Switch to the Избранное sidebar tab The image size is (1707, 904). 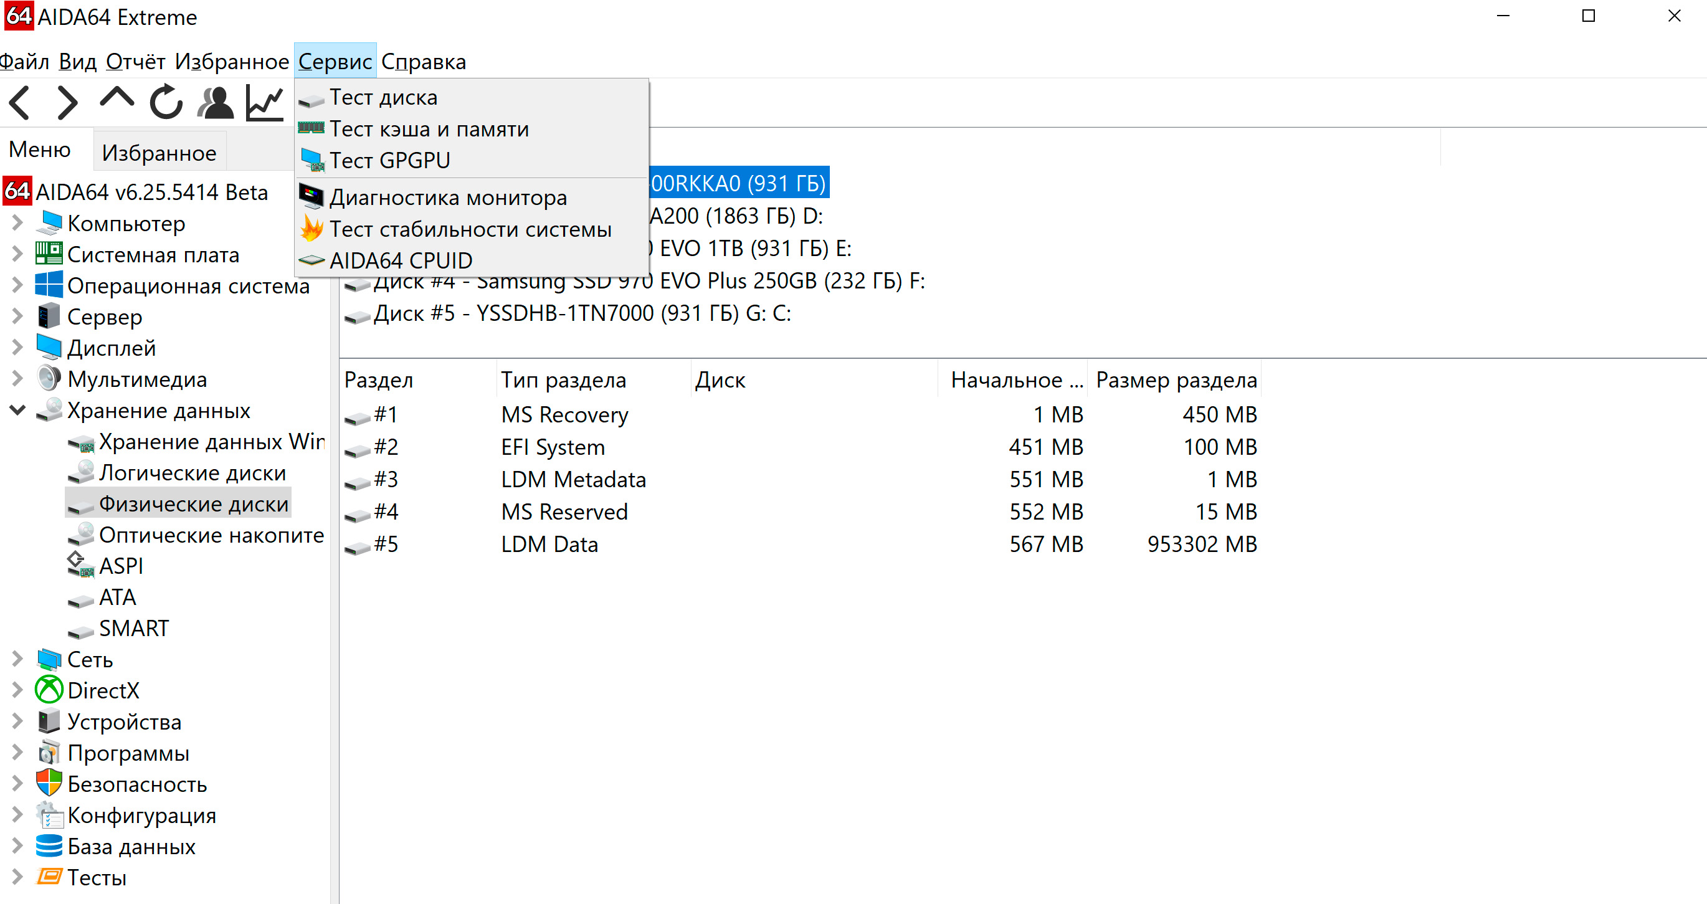click(x=159, y=153)
